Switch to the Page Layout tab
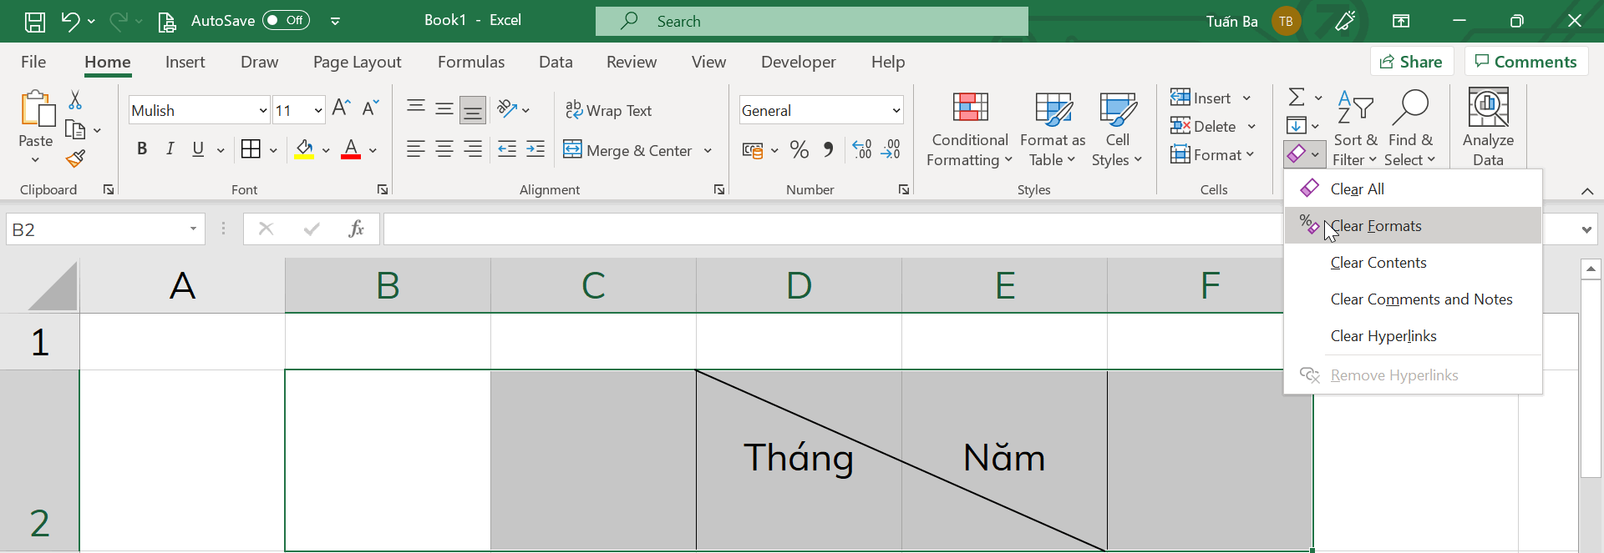The width and height of the screenshot is (1604, 553). 357,62
